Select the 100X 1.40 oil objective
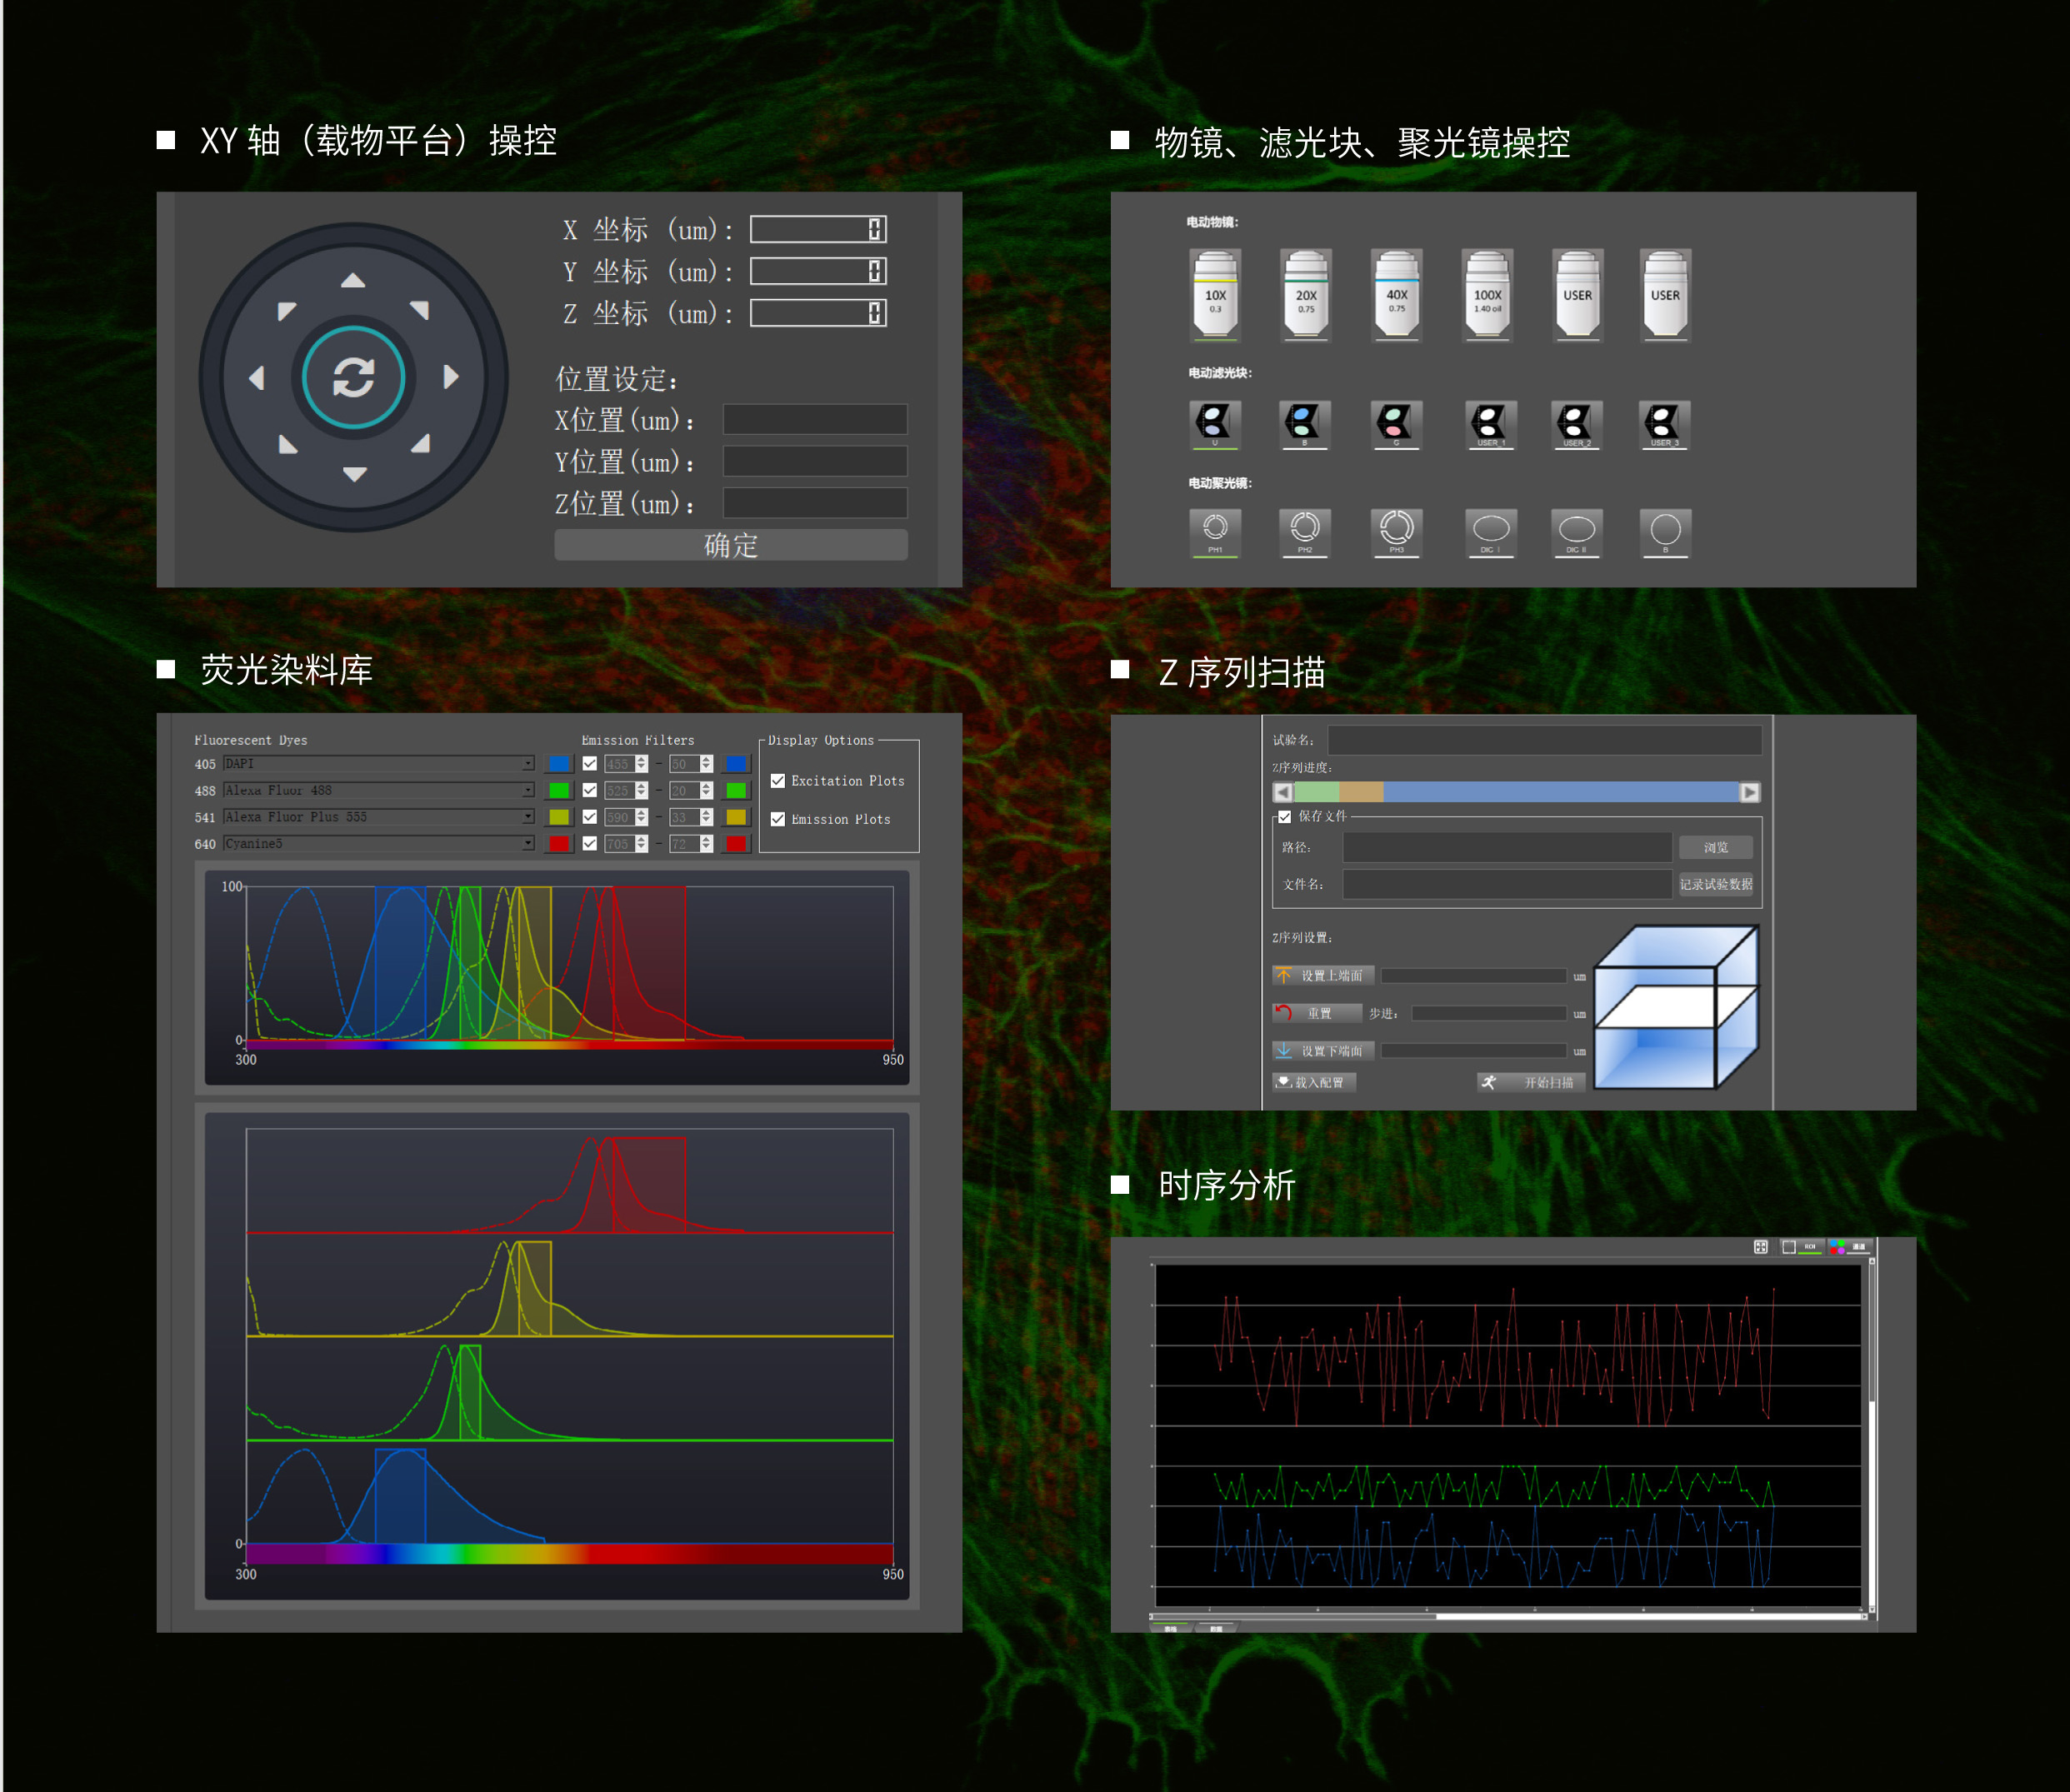The width and height of the screenshot is (2070, 1792). pos(1487,296)
